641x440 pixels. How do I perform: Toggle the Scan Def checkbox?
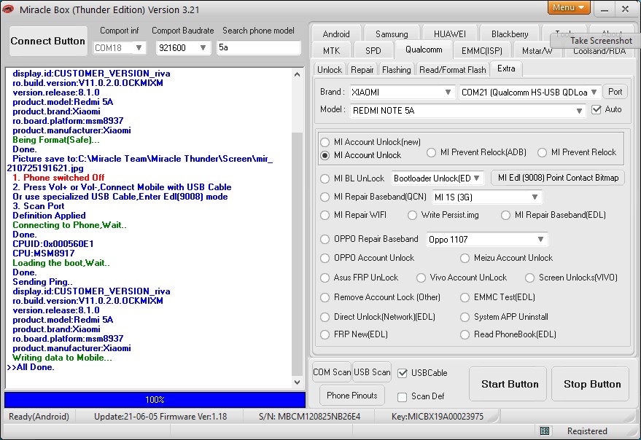tap(403, 396)
